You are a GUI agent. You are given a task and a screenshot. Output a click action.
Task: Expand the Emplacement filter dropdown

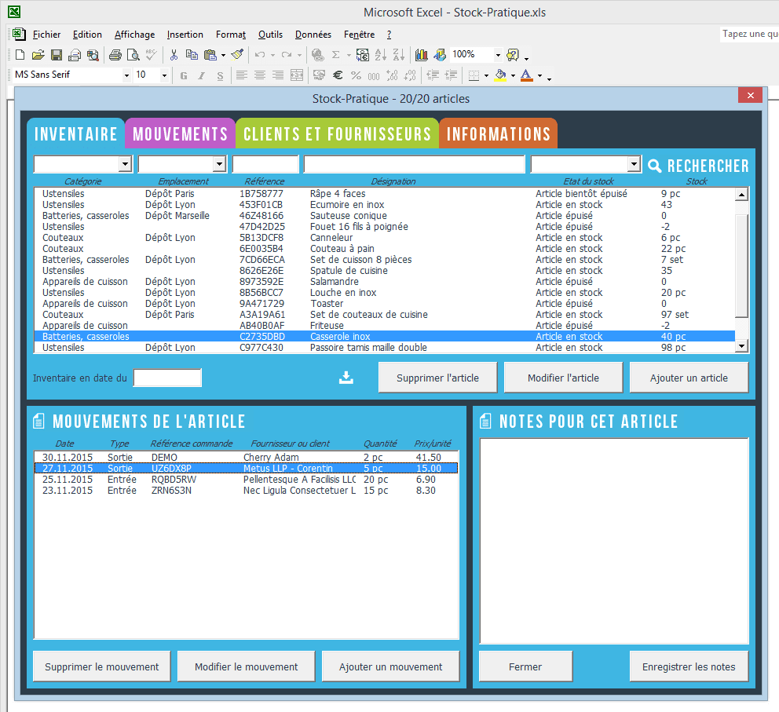pos(219,164)
